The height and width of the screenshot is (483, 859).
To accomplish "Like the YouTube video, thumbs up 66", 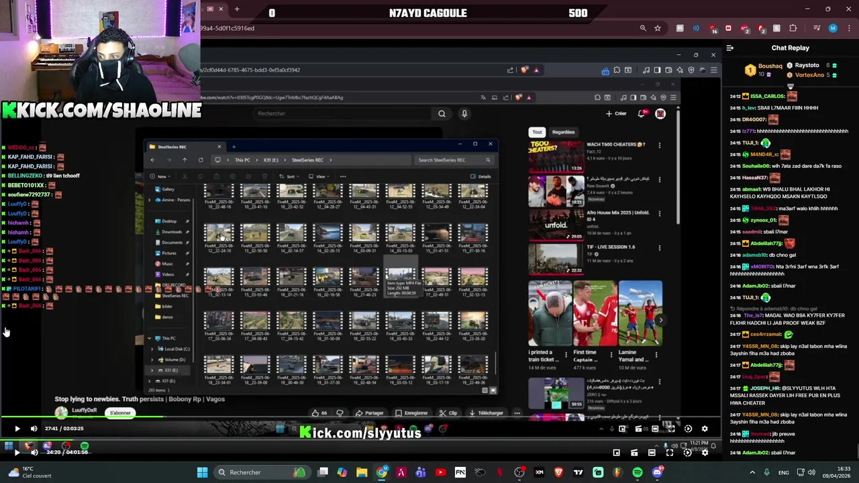I will click(320, 413).
